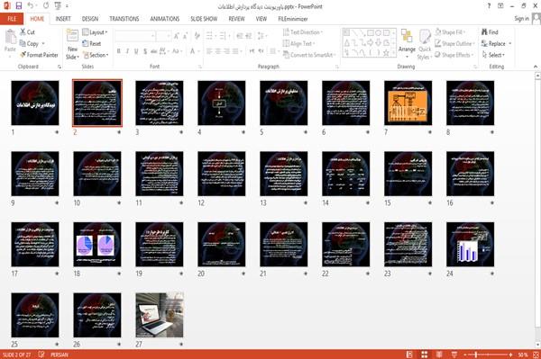This screenshot has height=359, width=541.
Task: Click the Replace button
Action: tap(496, 43)
